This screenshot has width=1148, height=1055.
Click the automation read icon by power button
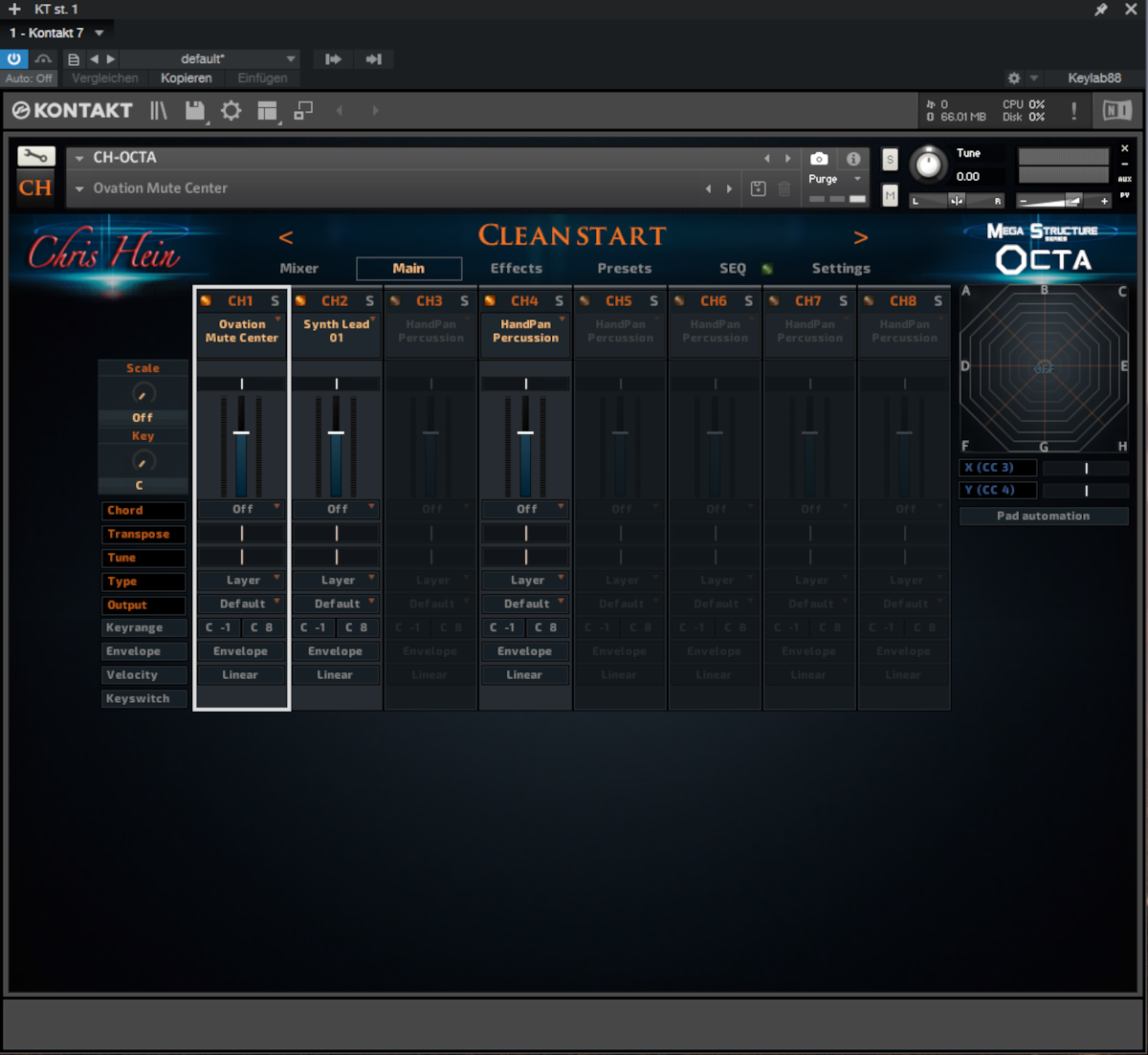click(43, 59)
